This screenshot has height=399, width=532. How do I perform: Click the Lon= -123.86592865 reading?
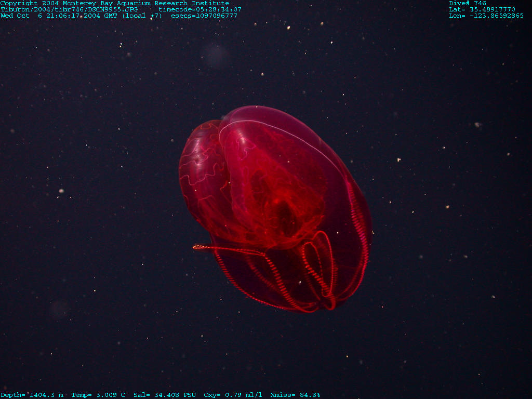click(x=486, y=16)
